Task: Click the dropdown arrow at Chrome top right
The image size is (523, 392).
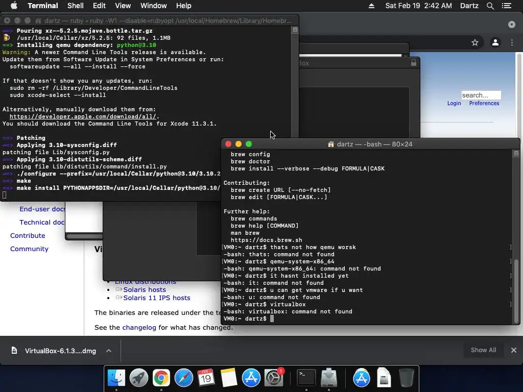Action: click(512, 24)
